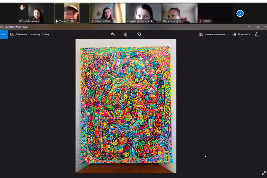Select Перепадя Д.О. video thumbnail
The image size is (267, 178).
point(180,13)
